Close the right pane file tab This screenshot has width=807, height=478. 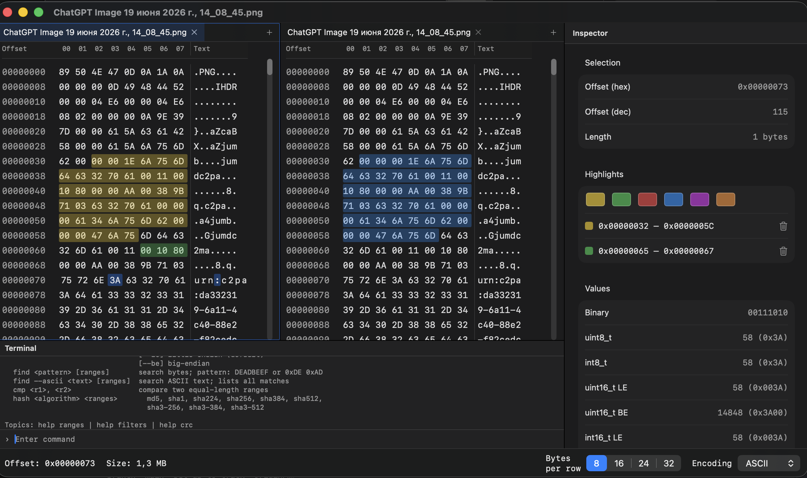pyautogui.click(x=478, y=32)
